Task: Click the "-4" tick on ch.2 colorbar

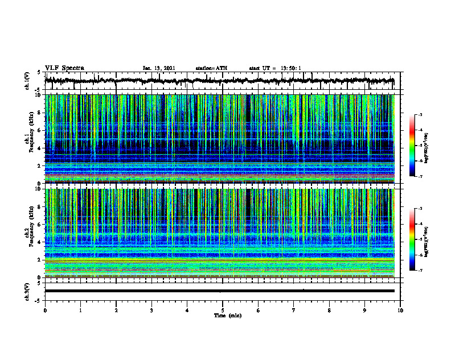Action: pos(420,223)
